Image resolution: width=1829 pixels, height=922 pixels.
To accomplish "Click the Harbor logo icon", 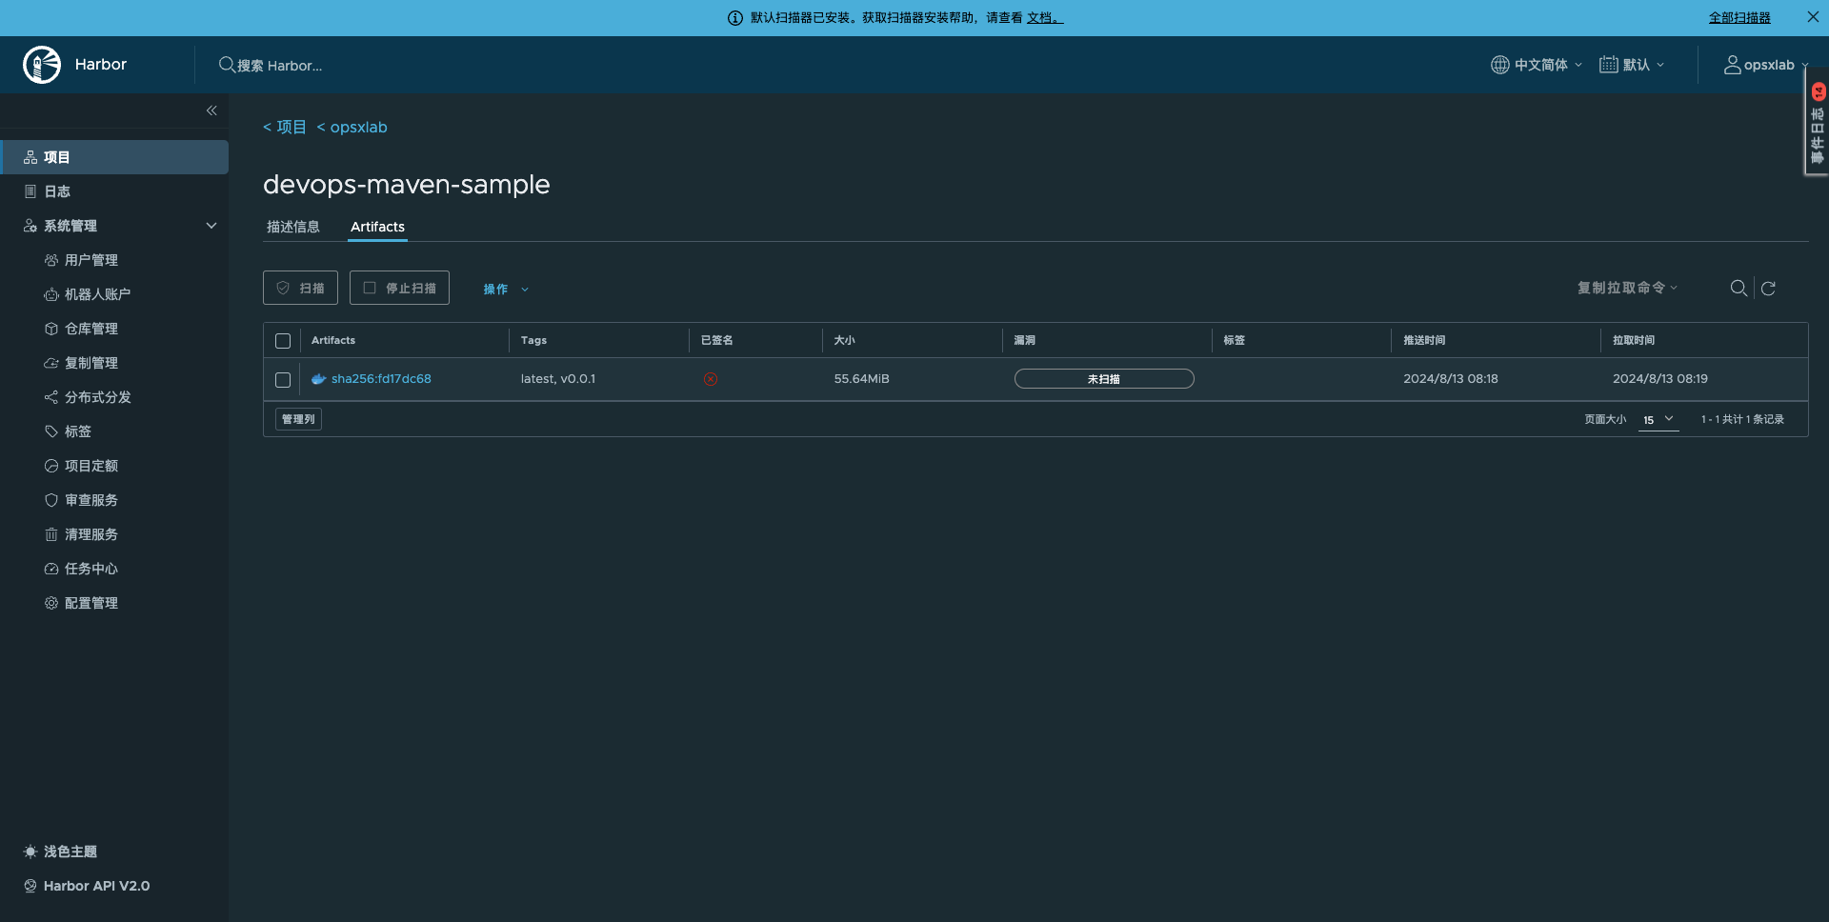I will (x=42, y=65).
